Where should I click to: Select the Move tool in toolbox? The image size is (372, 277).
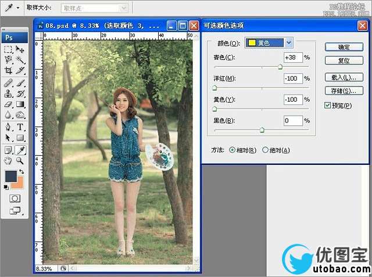tap(20, 50)
